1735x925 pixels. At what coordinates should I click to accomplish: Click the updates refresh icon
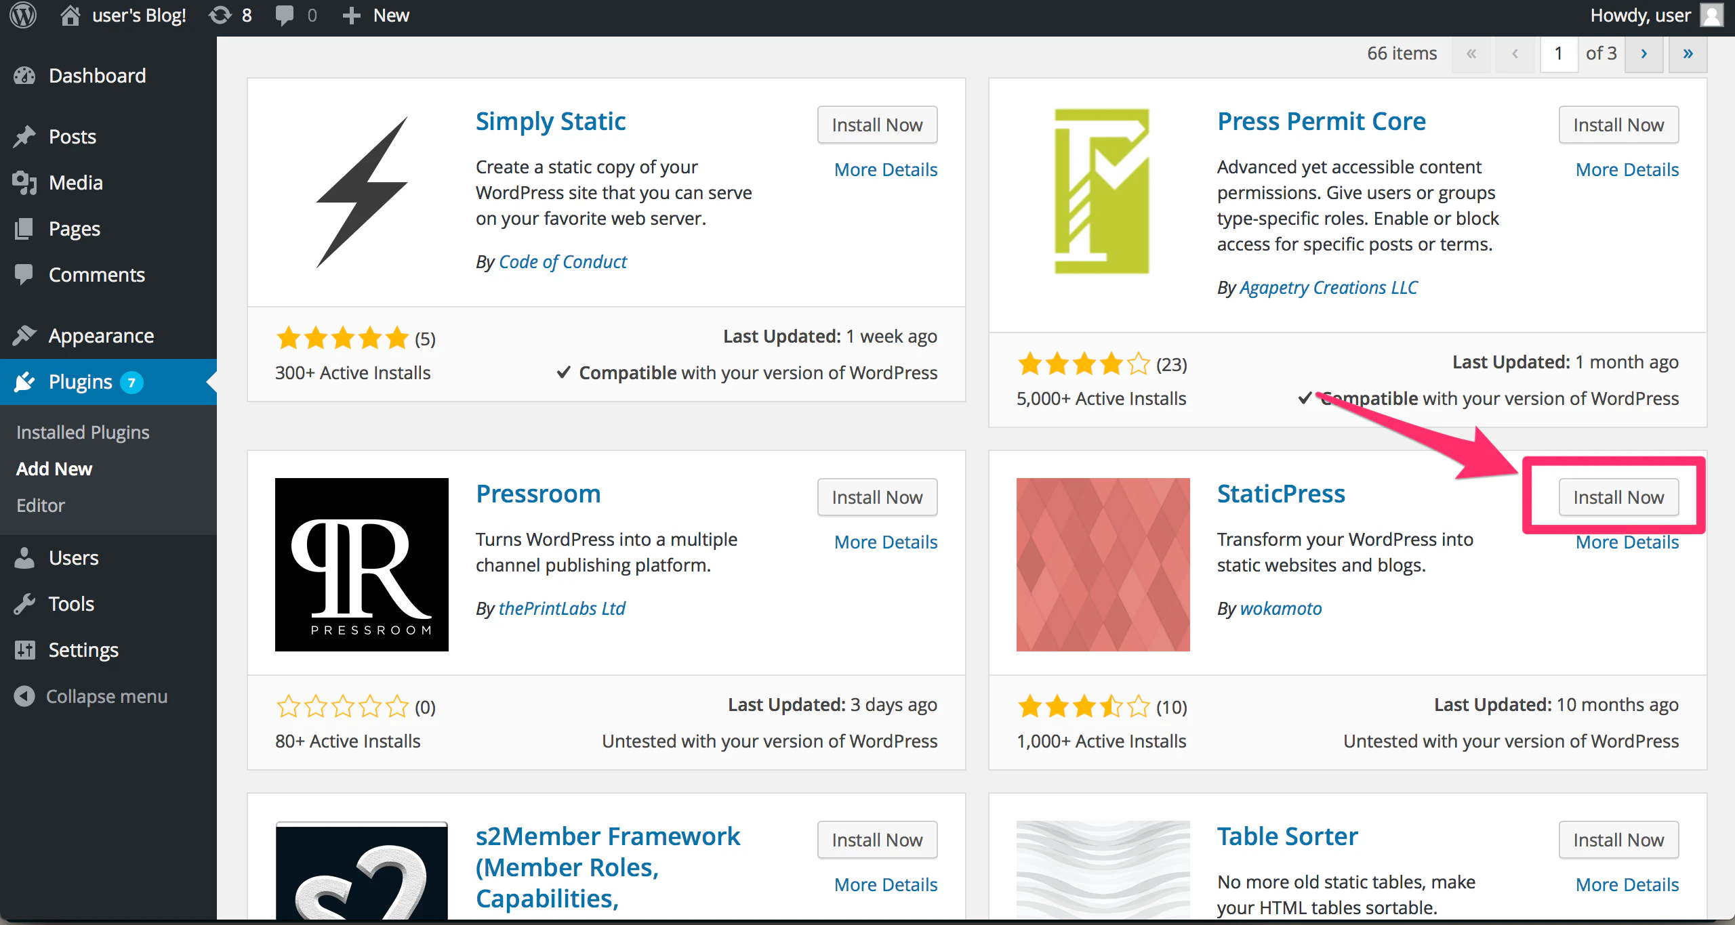[x=220, y=15]
